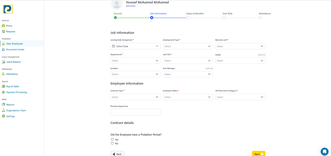Select Yes for Probation Period
Viewport: 331px width, 156px height.
[112, 139]
